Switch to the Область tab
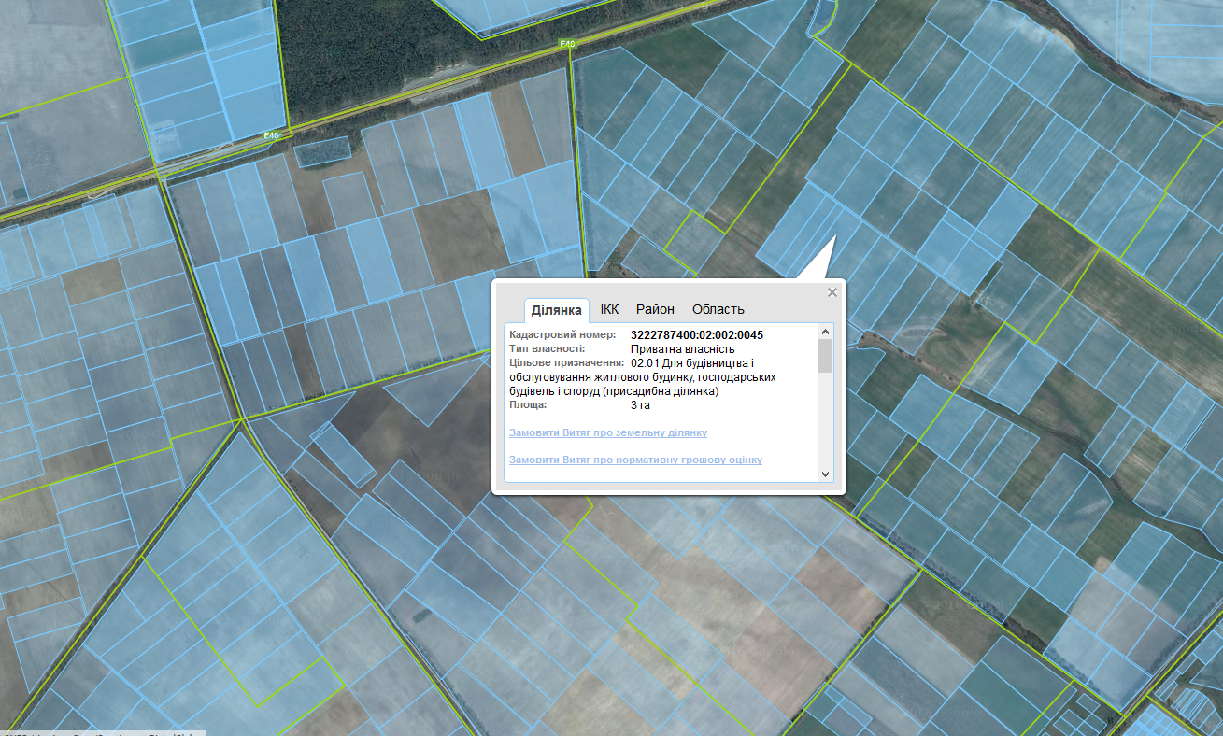The image size is (1223, 736). tap(718, 309)
